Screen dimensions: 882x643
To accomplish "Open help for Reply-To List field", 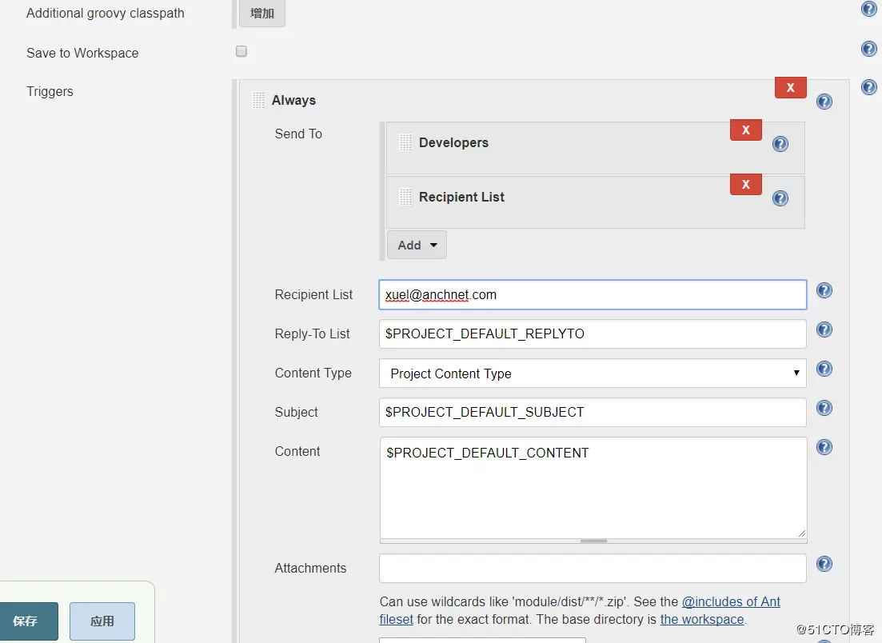I will click(x=824, y=329).
